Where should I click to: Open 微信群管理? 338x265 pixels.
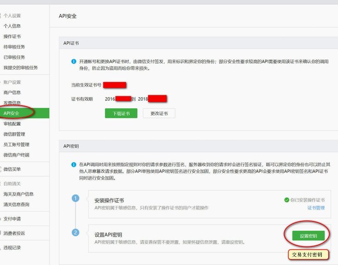[x=14, y=134]
